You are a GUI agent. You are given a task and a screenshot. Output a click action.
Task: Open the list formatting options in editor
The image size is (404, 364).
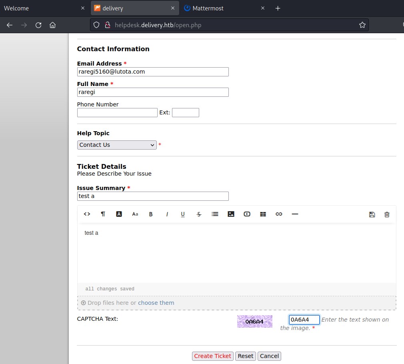tap(215, 214)
